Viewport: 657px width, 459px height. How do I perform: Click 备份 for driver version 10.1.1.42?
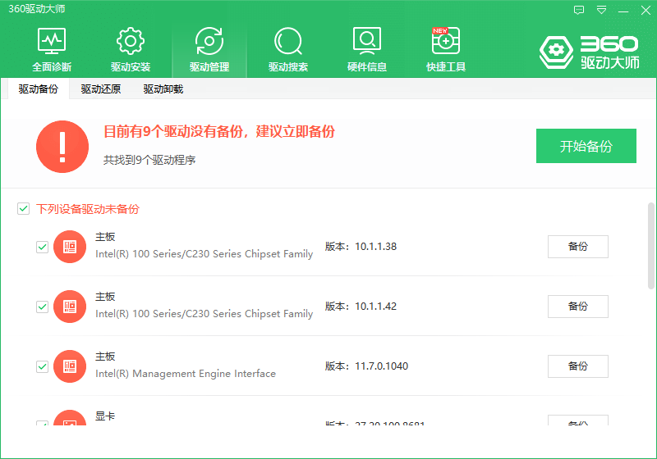tap(578, 307)
